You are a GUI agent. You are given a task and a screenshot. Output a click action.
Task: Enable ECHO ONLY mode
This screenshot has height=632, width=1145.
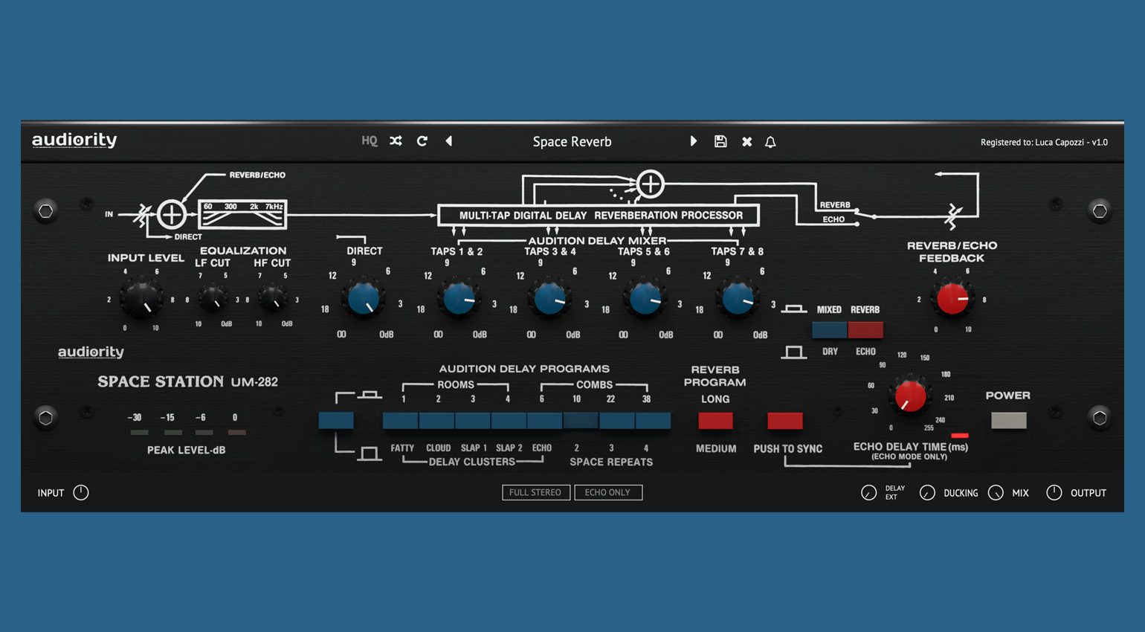pyautogui.click(x=608, y=492)
